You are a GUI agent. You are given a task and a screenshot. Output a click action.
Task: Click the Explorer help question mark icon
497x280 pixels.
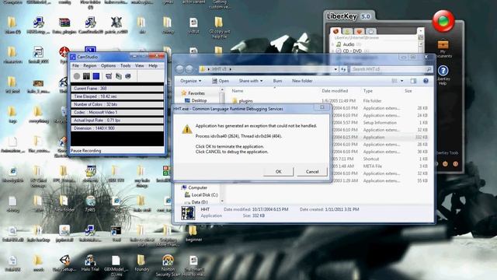pyautogui.click(x=426, y=81)
